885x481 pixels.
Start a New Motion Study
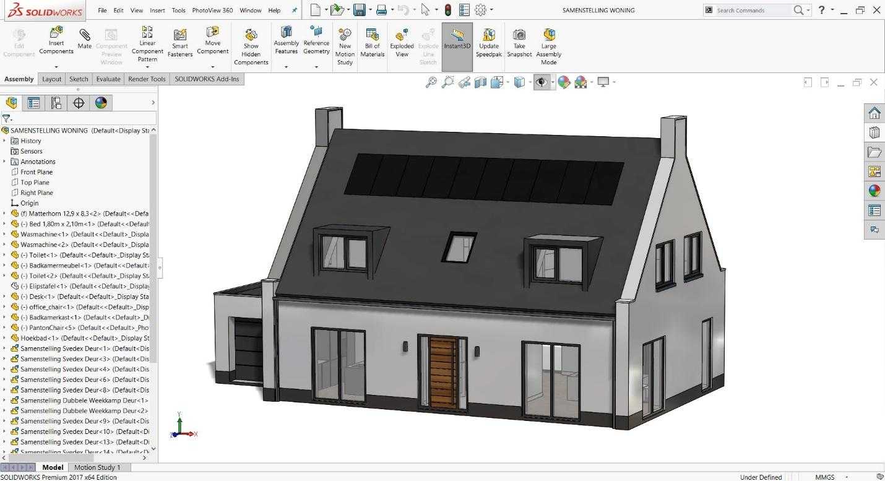click(345, 47)
